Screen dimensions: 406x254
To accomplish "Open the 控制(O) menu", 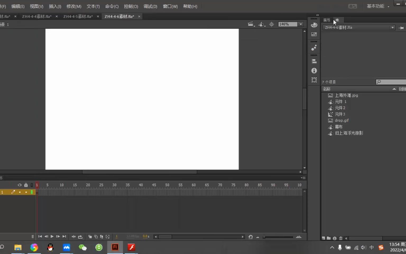I will click(131, 6).
